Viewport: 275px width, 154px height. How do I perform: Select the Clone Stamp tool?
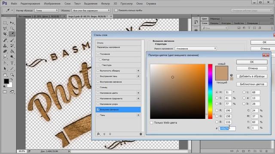[x=5, y=46]
